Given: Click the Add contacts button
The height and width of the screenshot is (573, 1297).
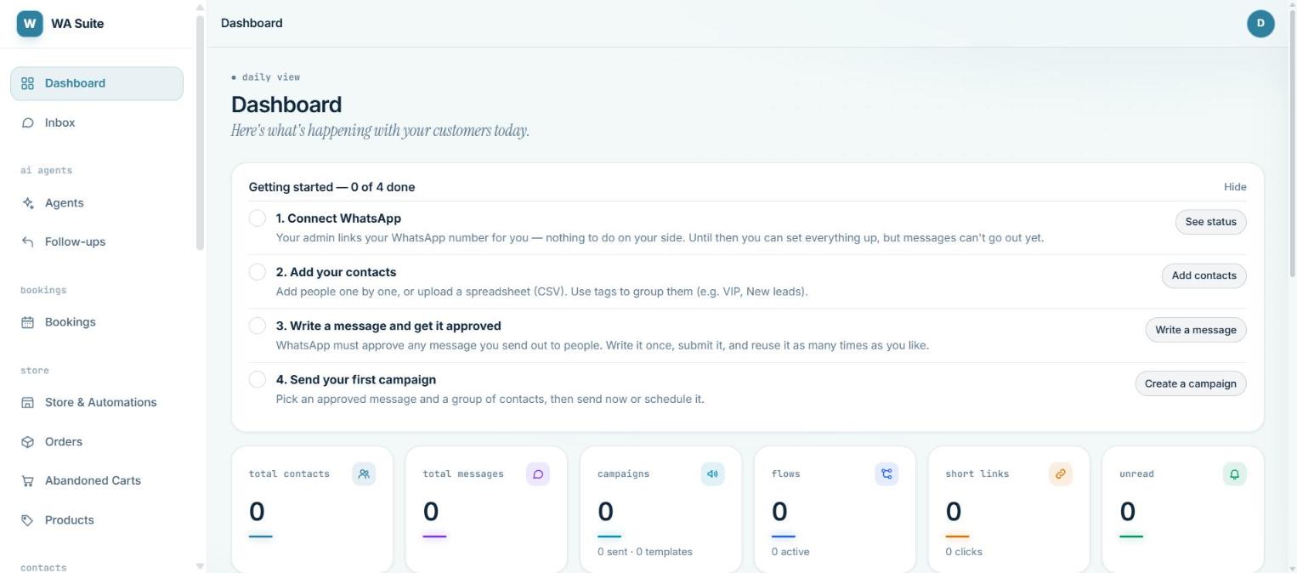Looking at the screenshot, I should 1204,275.
